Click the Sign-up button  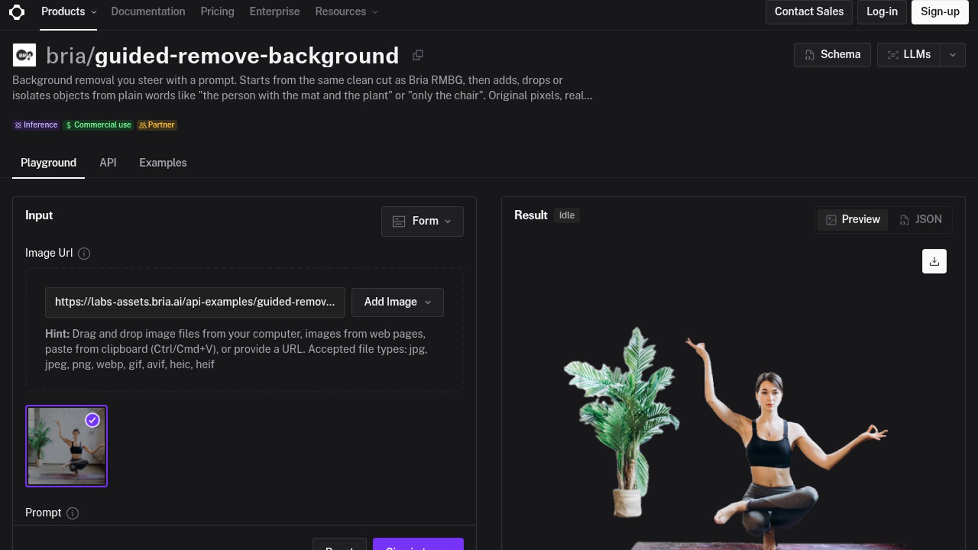pyautogui.click(x=940, y=12)
